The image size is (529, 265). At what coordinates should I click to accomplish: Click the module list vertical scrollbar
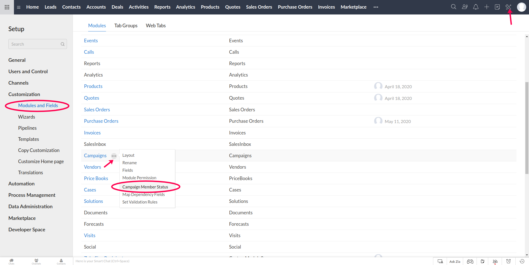click(527, 128)
